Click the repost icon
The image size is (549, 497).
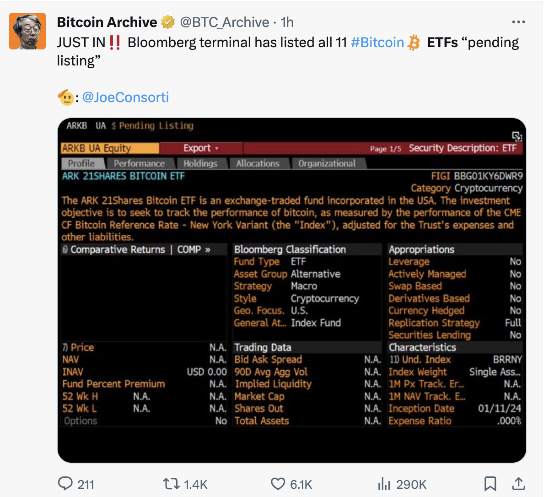pyautogui.click(x=171, y=484)
